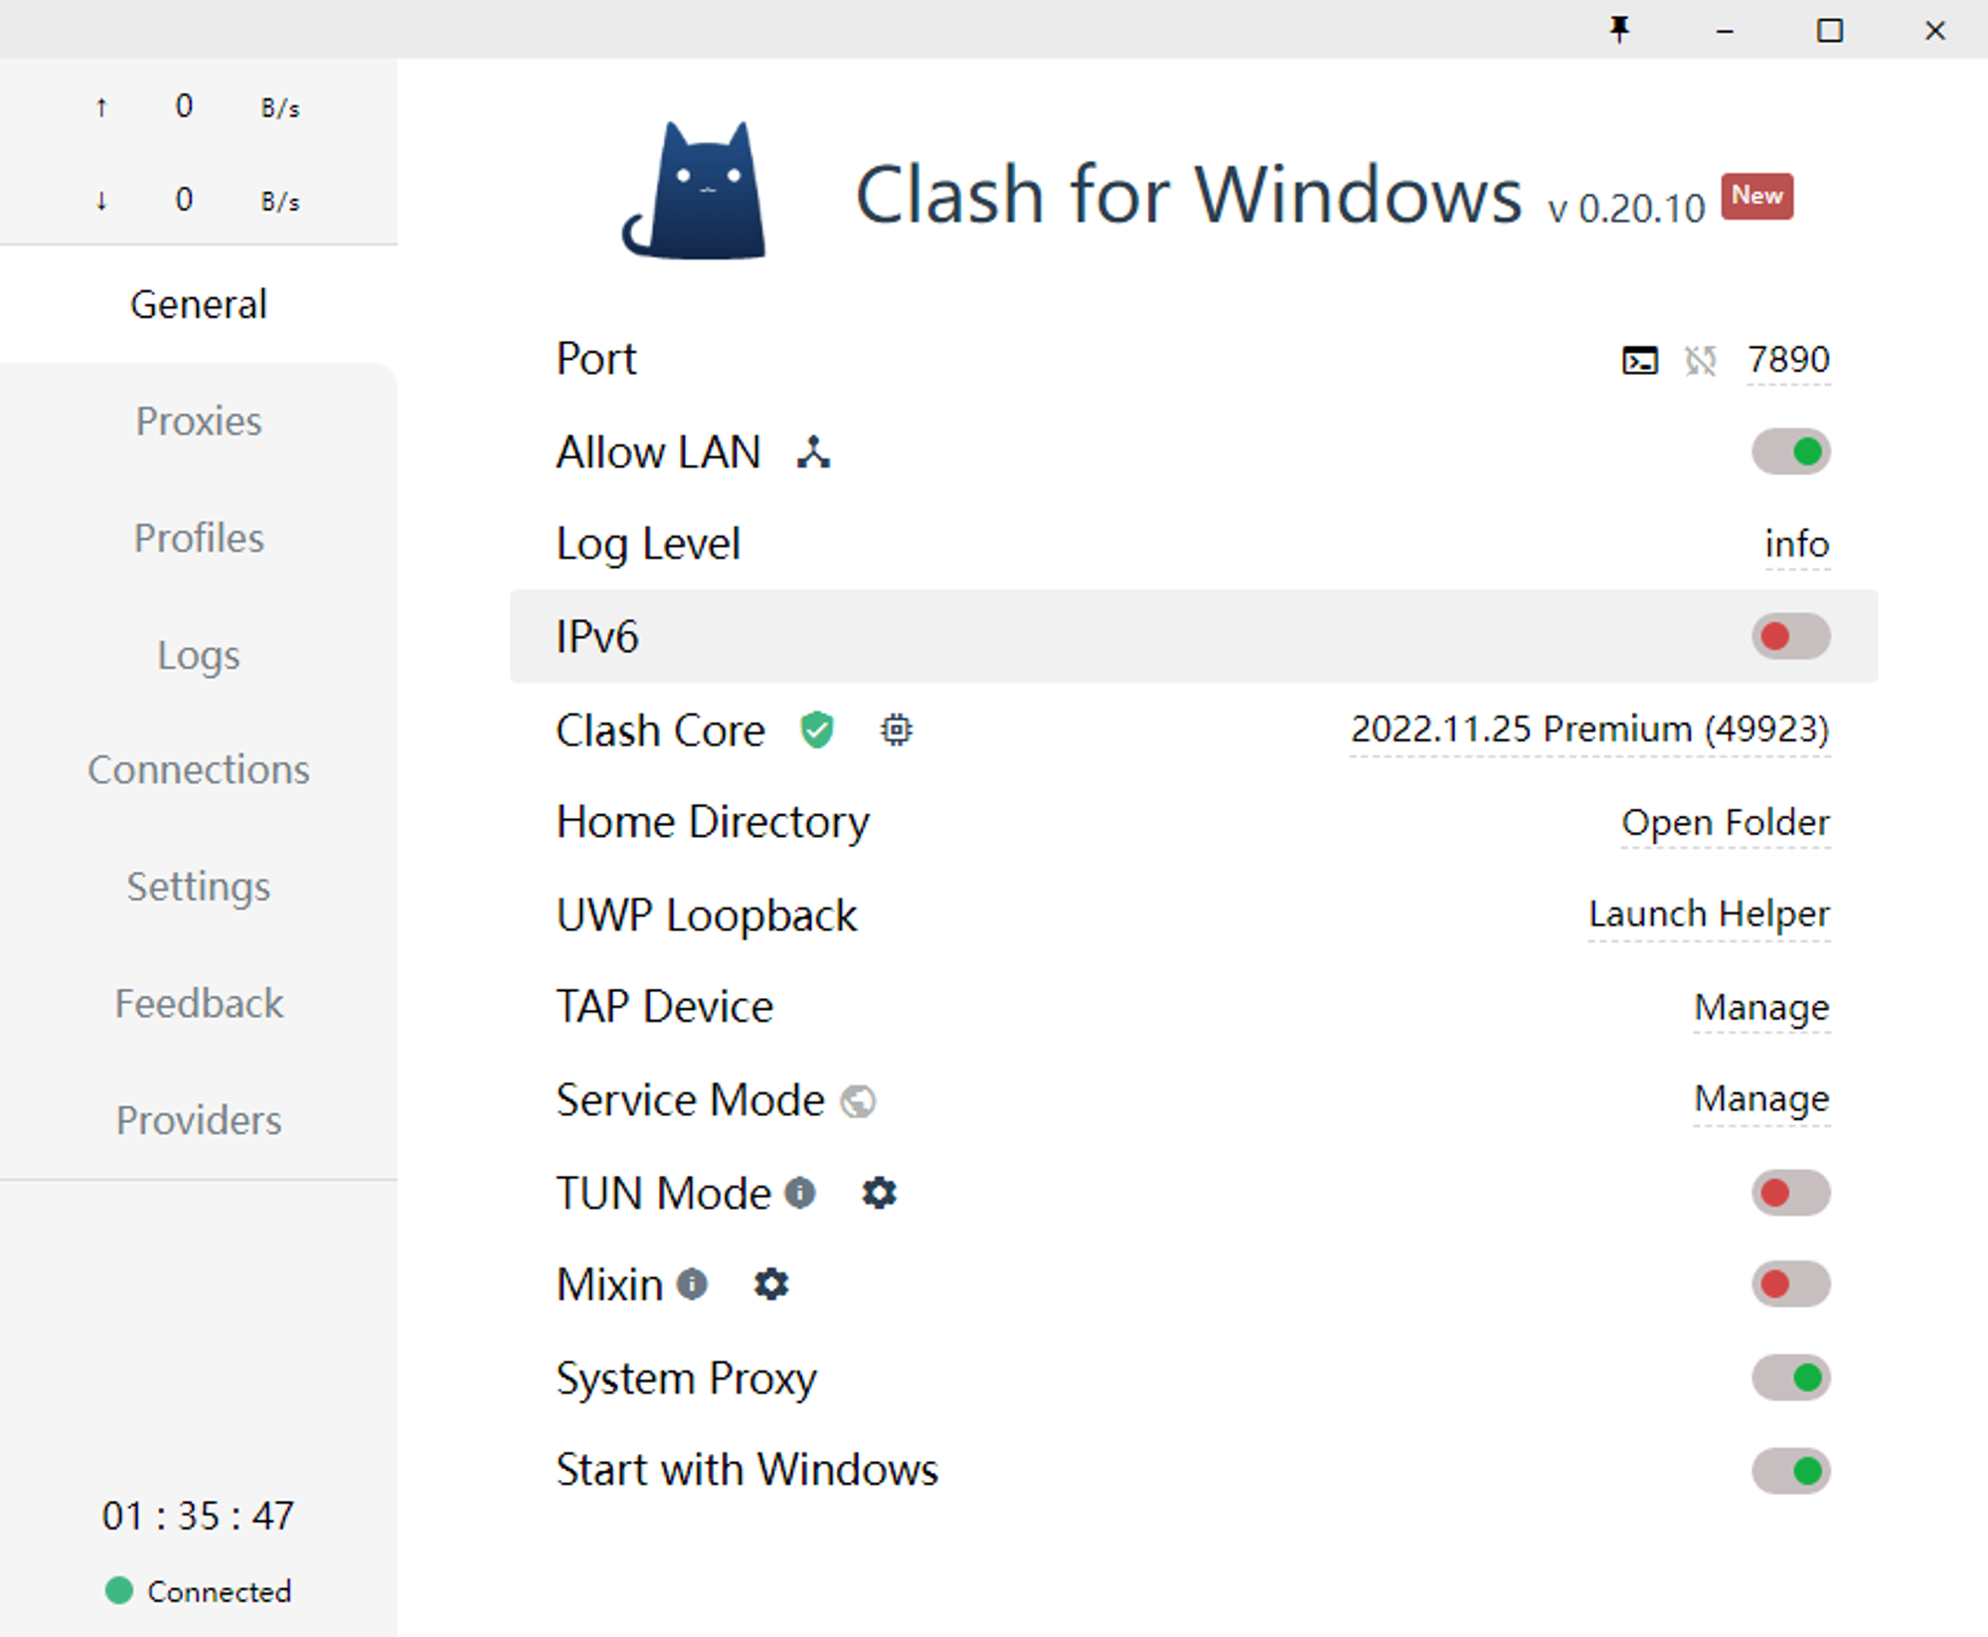Click the terminal icon next to Port
The image size is (1988, 1637).
(1639, 360)
